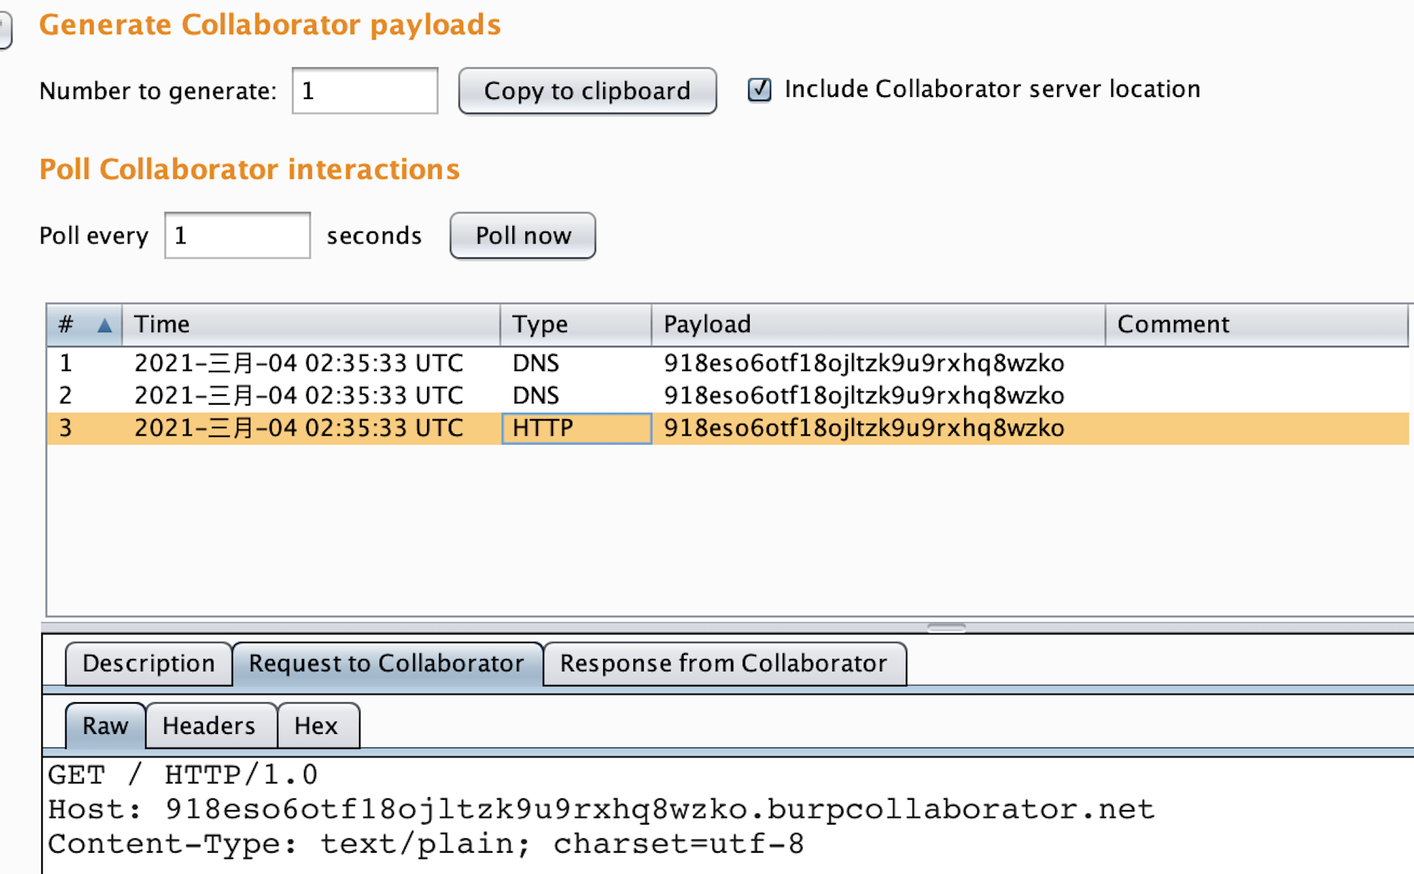Select the Raw view tab
The height and width of the screenshot is (874, 1414).
click(105, 726)
